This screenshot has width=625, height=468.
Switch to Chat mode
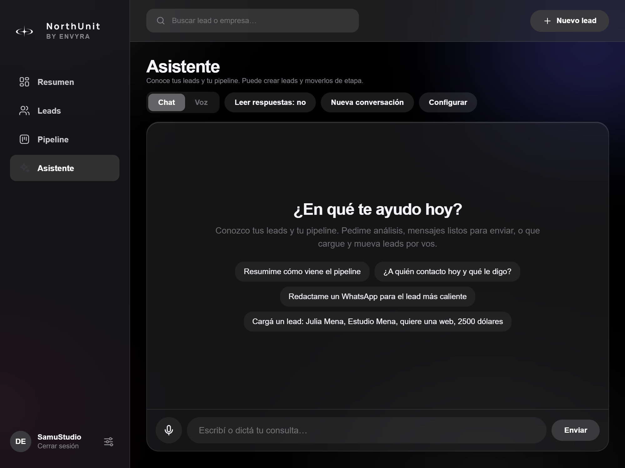166,102
